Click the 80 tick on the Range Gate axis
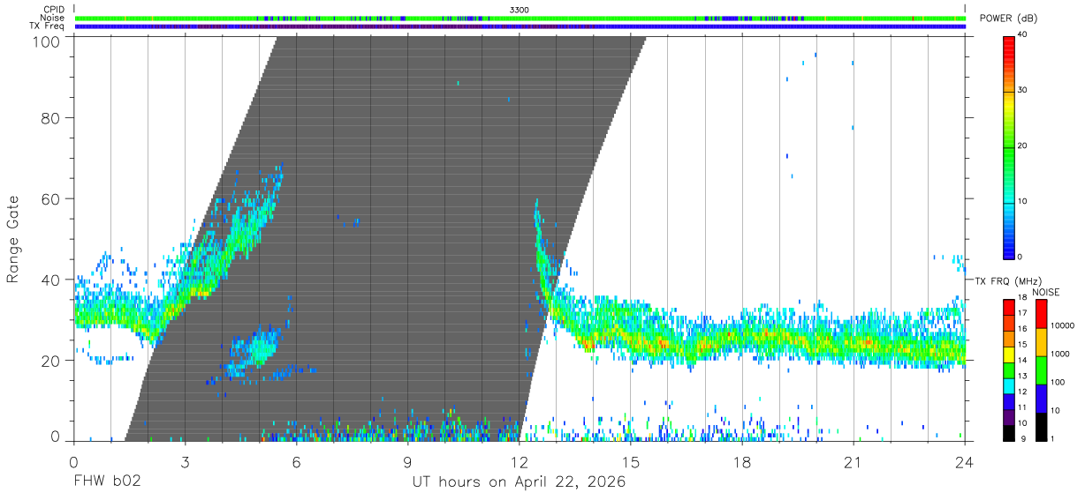 click(x=51, y=117)
